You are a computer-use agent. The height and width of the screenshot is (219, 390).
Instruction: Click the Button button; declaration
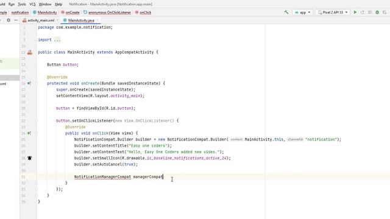tap(63, 64)
